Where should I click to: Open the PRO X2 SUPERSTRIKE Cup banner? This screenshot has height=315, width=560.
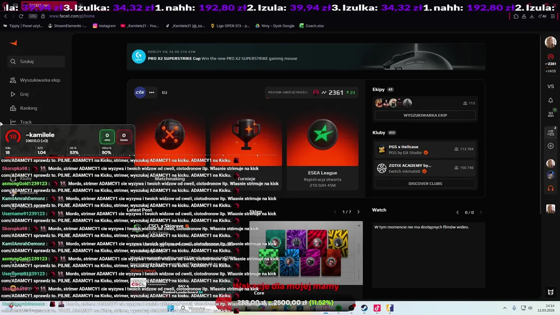click(306, 57)
